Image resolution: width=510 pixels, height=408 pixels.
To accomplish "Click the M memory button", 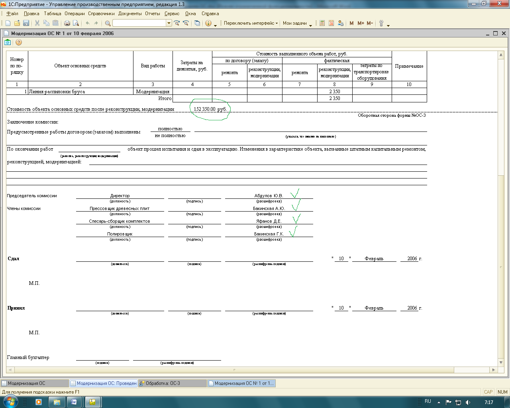I will pos(351,23).
